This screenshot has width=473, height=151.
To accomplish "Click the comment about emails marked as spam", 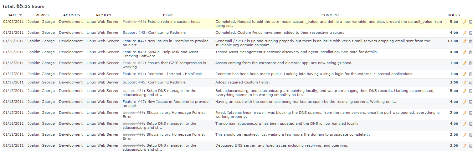I will [306, 102].
